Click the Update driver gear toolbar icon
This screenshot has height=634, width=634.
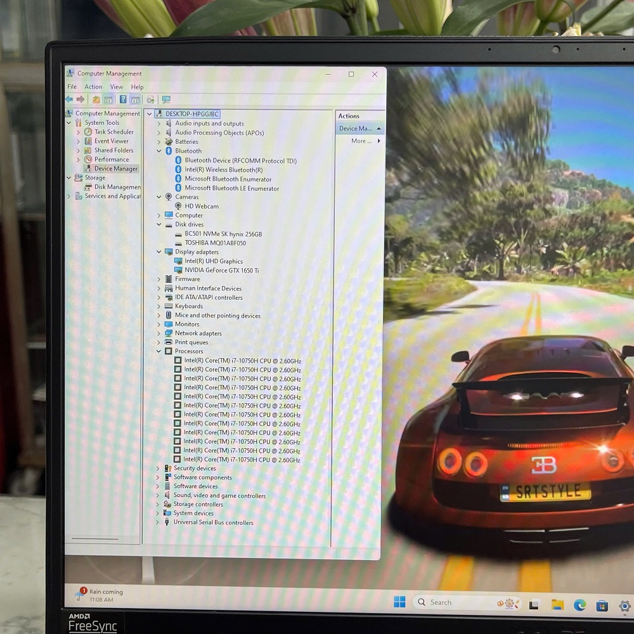(150, 100)
